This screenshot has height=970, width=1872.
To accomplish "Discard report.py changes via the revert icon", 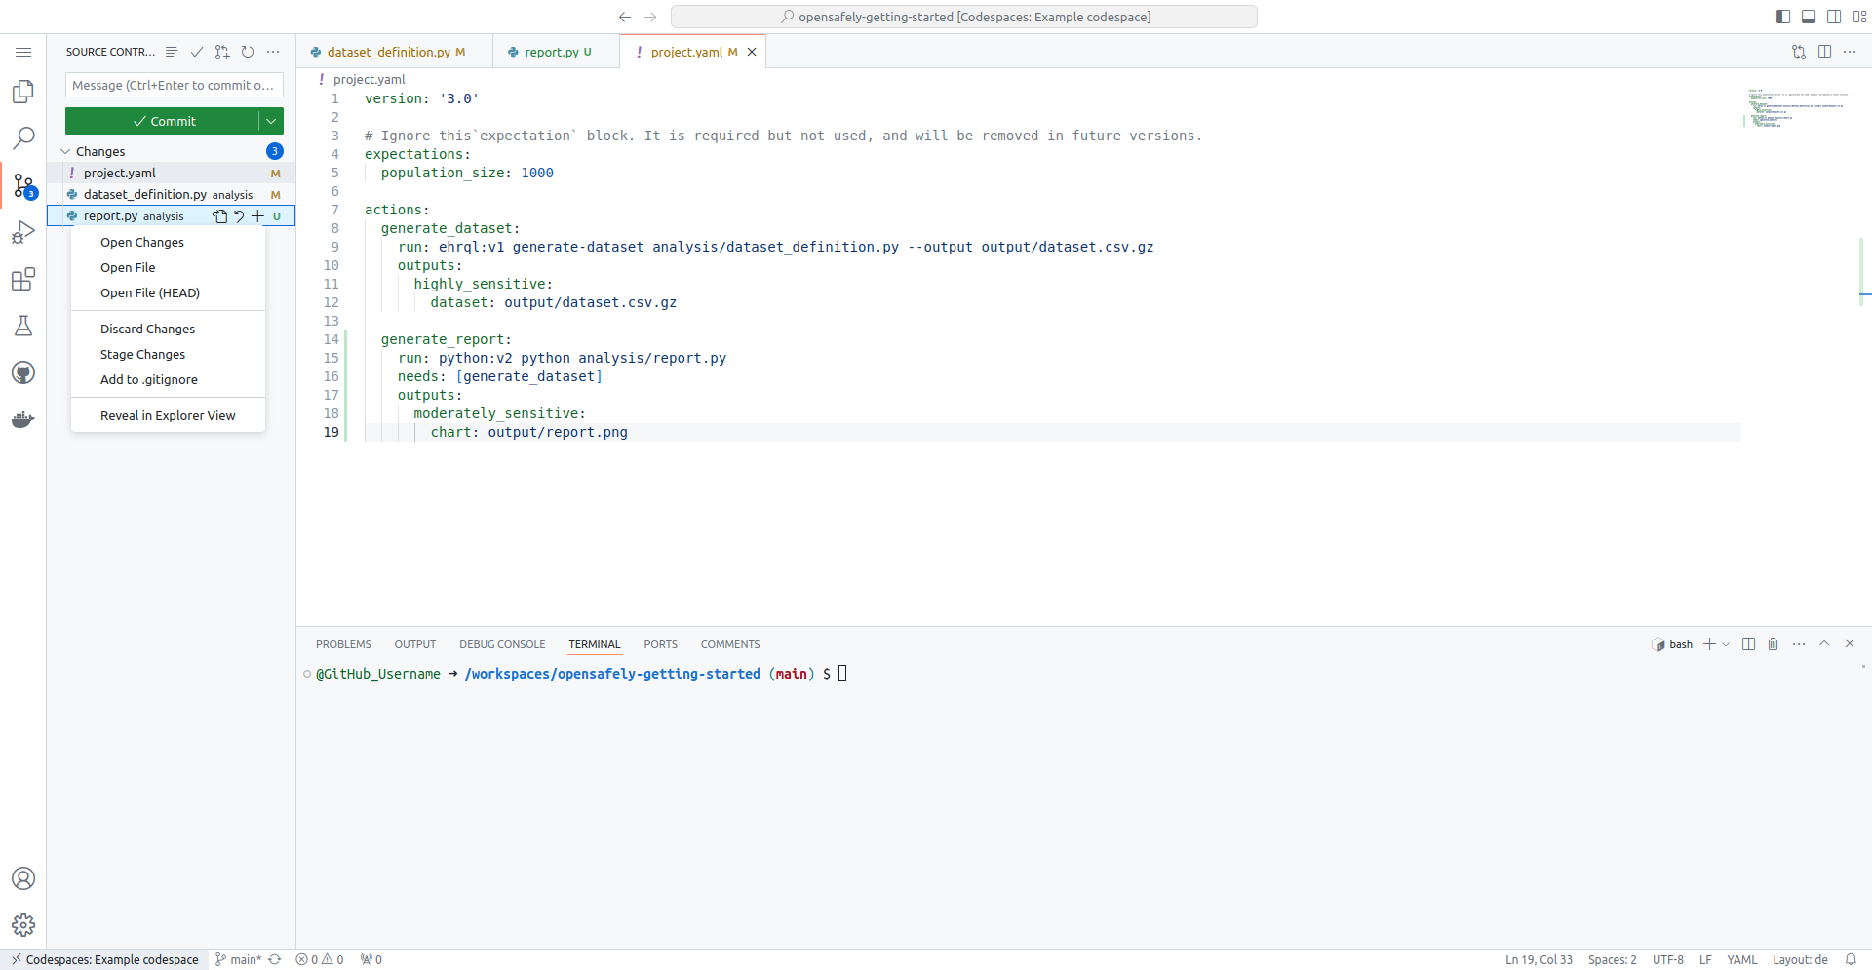I will [239, 216].
